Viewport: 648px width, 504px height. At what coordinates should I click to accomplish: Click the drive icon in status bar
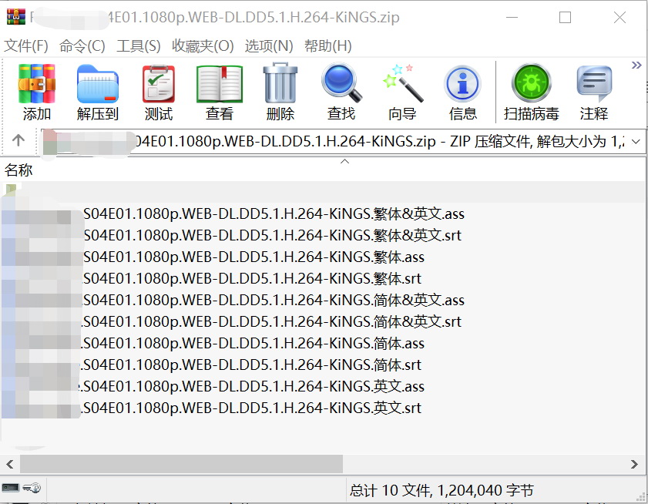[x=10, y=488]
